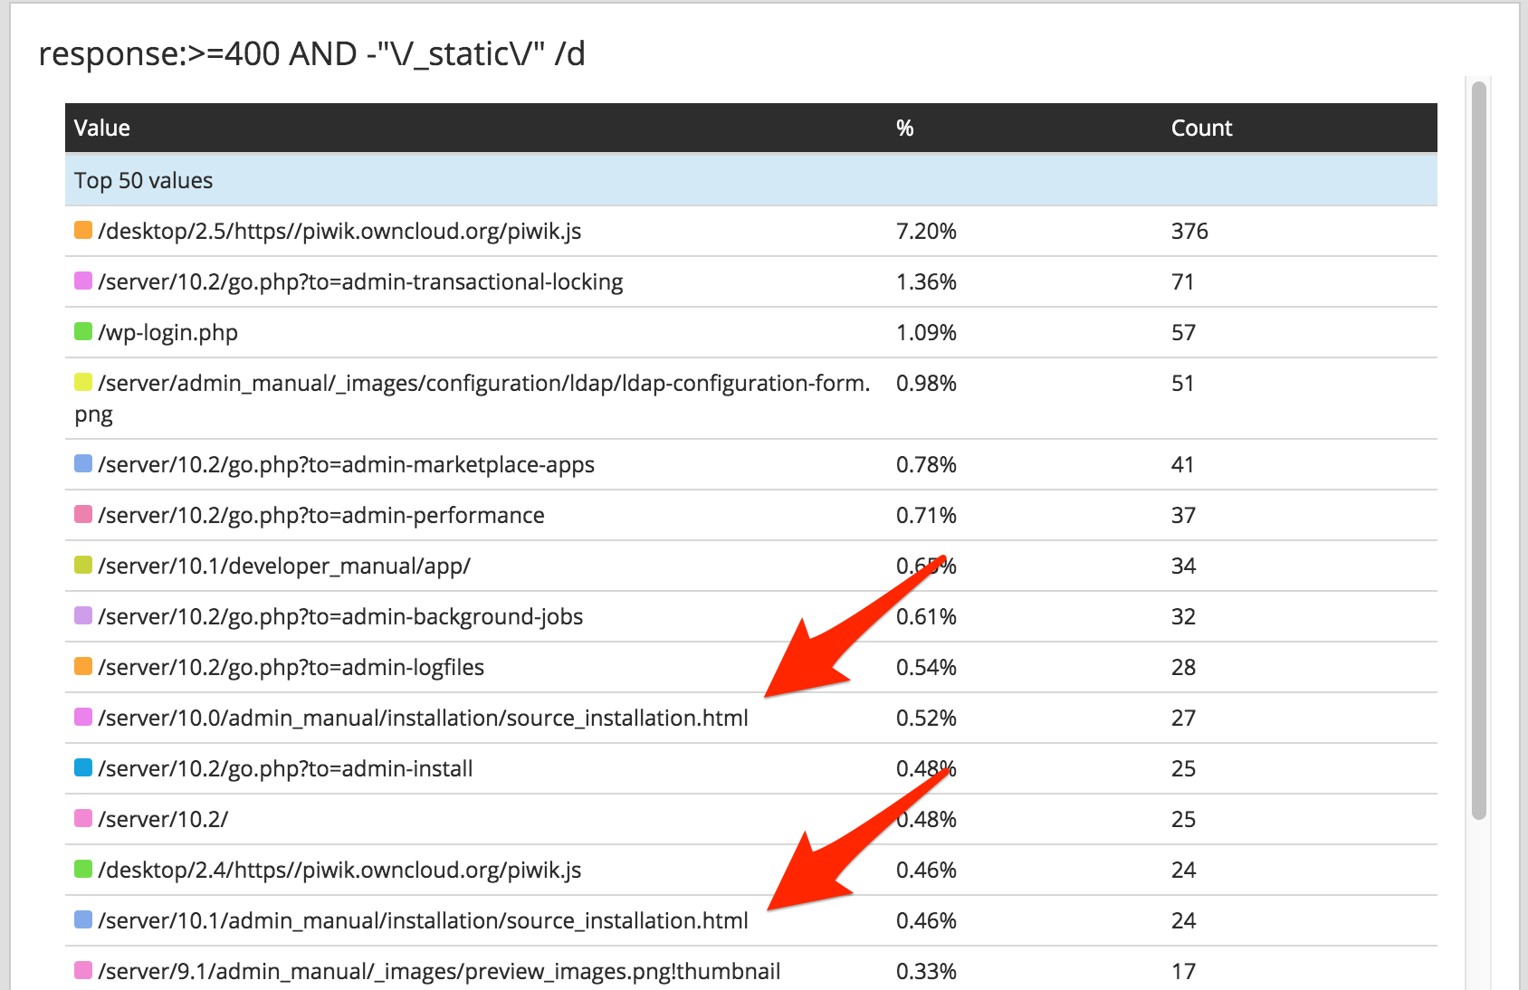Select /server/10.2/go.php?to=admin-marketplace-apps value
1528x990 pixels.
click(347, 464)
